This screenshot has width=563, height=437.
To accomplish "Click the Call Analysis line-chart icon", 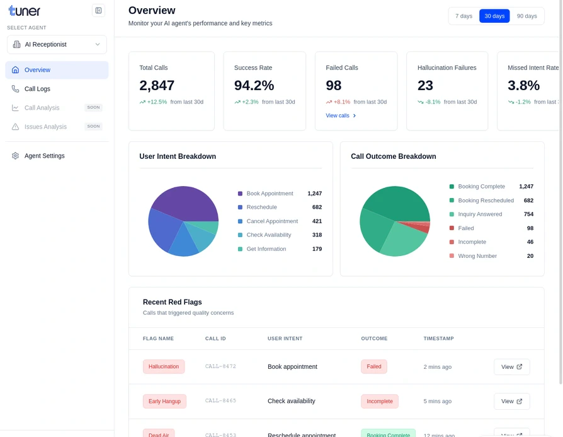I will [17, 107].
